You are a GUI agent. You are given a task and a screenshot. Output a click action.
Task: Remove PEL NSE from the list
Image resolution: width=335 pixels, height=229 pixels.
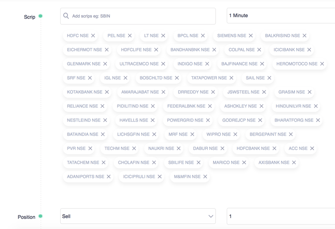click(x=130, y=35)
